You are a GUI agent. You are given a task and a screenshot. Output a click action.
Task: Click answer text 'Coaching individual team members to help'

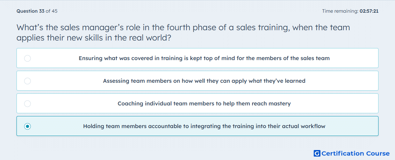click(x=204, y=104)
